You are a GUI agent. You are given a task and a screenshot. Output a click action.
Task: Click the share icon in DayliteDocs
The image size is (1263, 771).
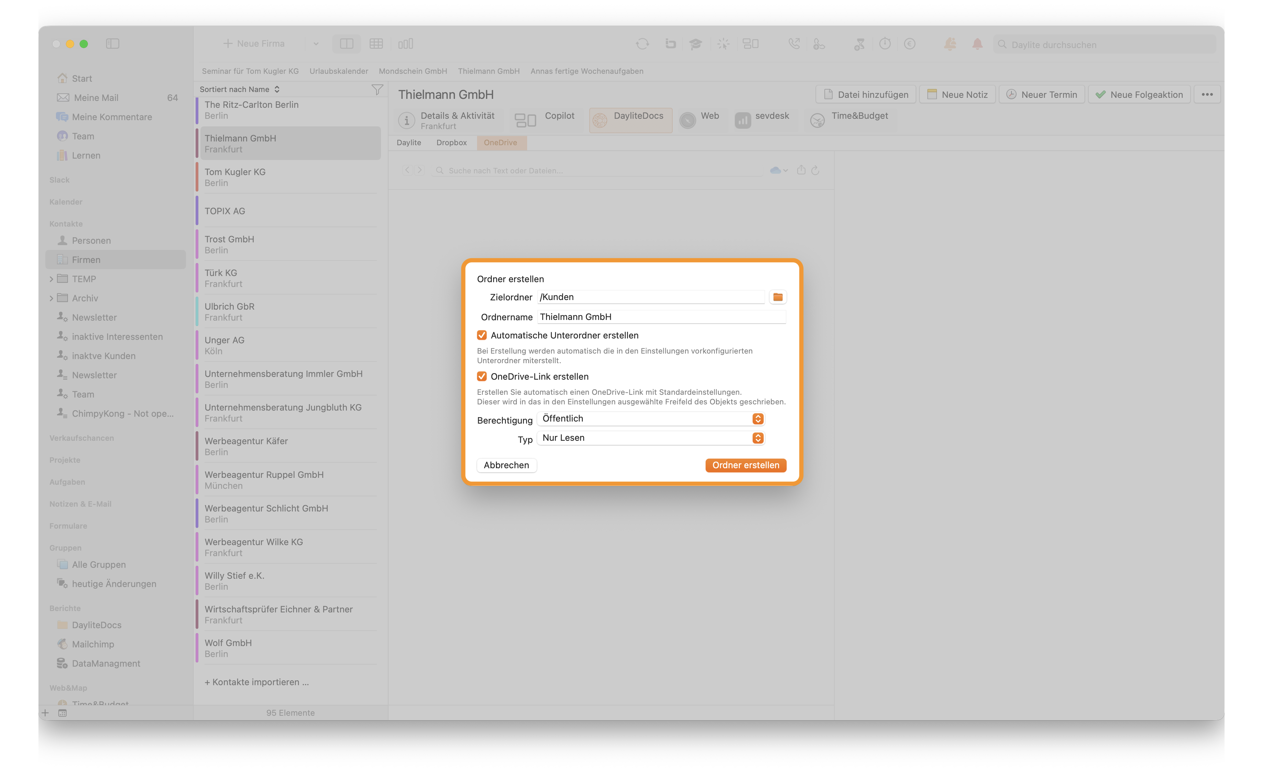click(801, 170)
